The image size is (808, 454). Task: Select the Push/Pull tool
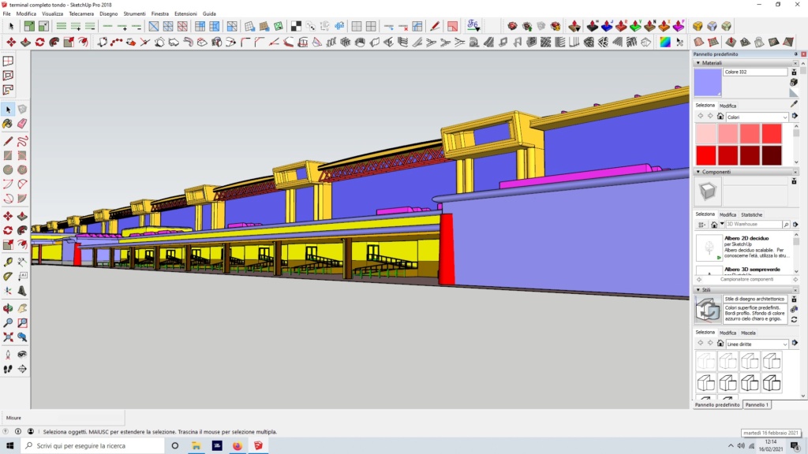[x=22, y=216]
